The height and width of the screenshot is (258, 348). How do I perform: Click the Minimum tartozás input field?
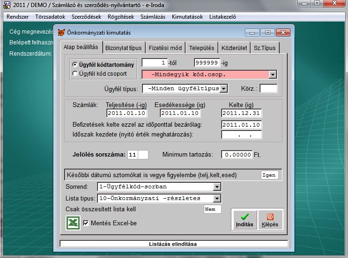click(x=237, y=154)
